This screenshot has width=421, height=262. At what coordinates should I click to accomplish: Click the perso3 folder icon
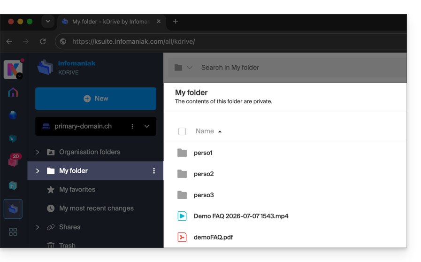(x=182, y=195)
